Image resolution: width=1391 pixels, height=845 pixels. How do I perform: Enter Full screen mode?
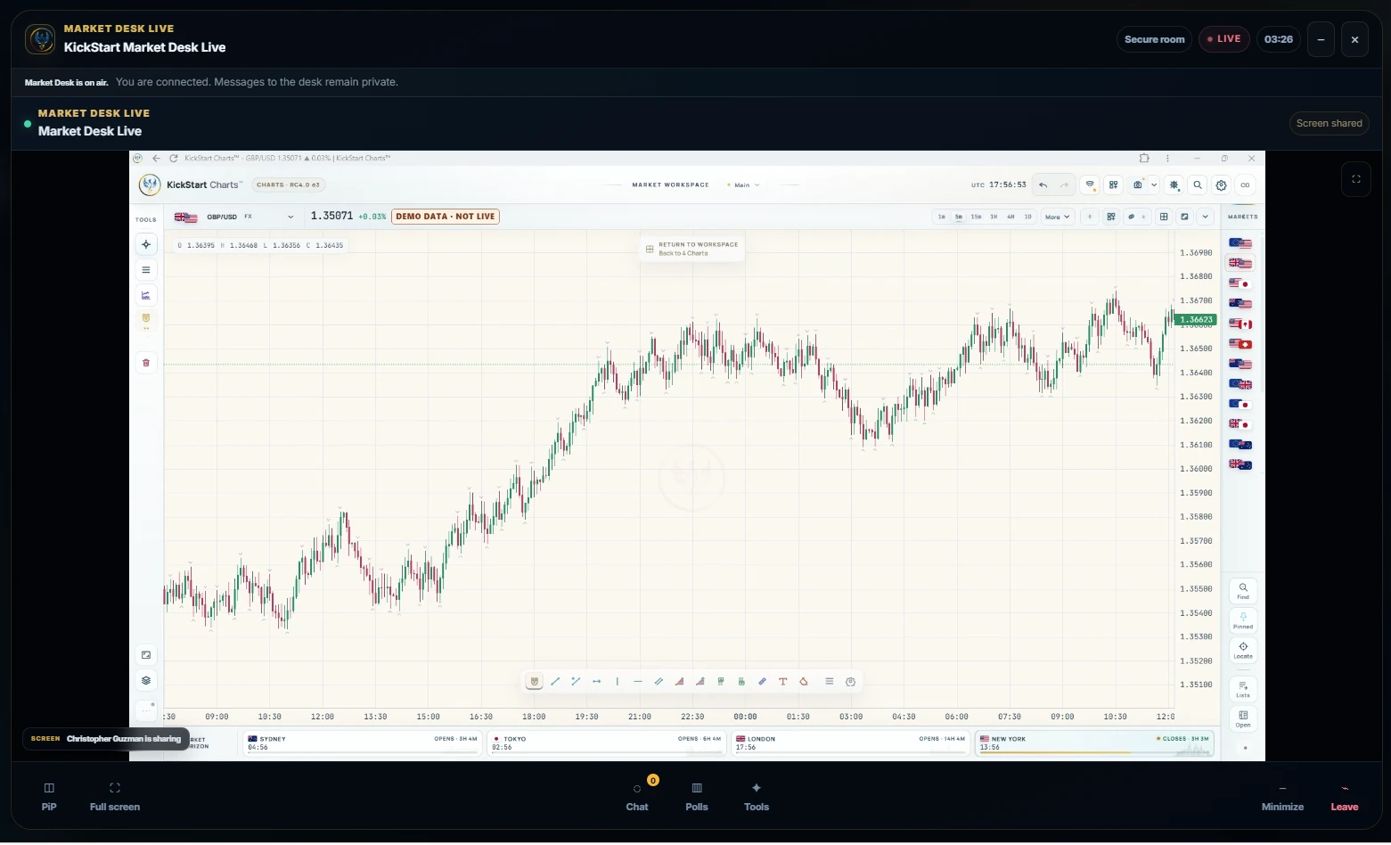coord(115,796)
